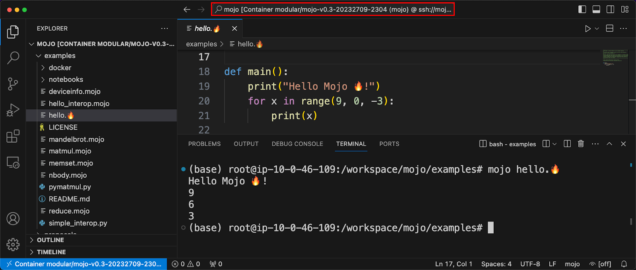
Task: Toggle bottom panel layout icon
Action: (596, 10)
